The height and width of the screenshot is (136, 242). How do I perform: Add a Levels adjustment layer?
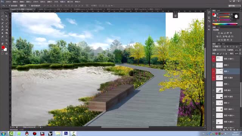pos(222,33)
